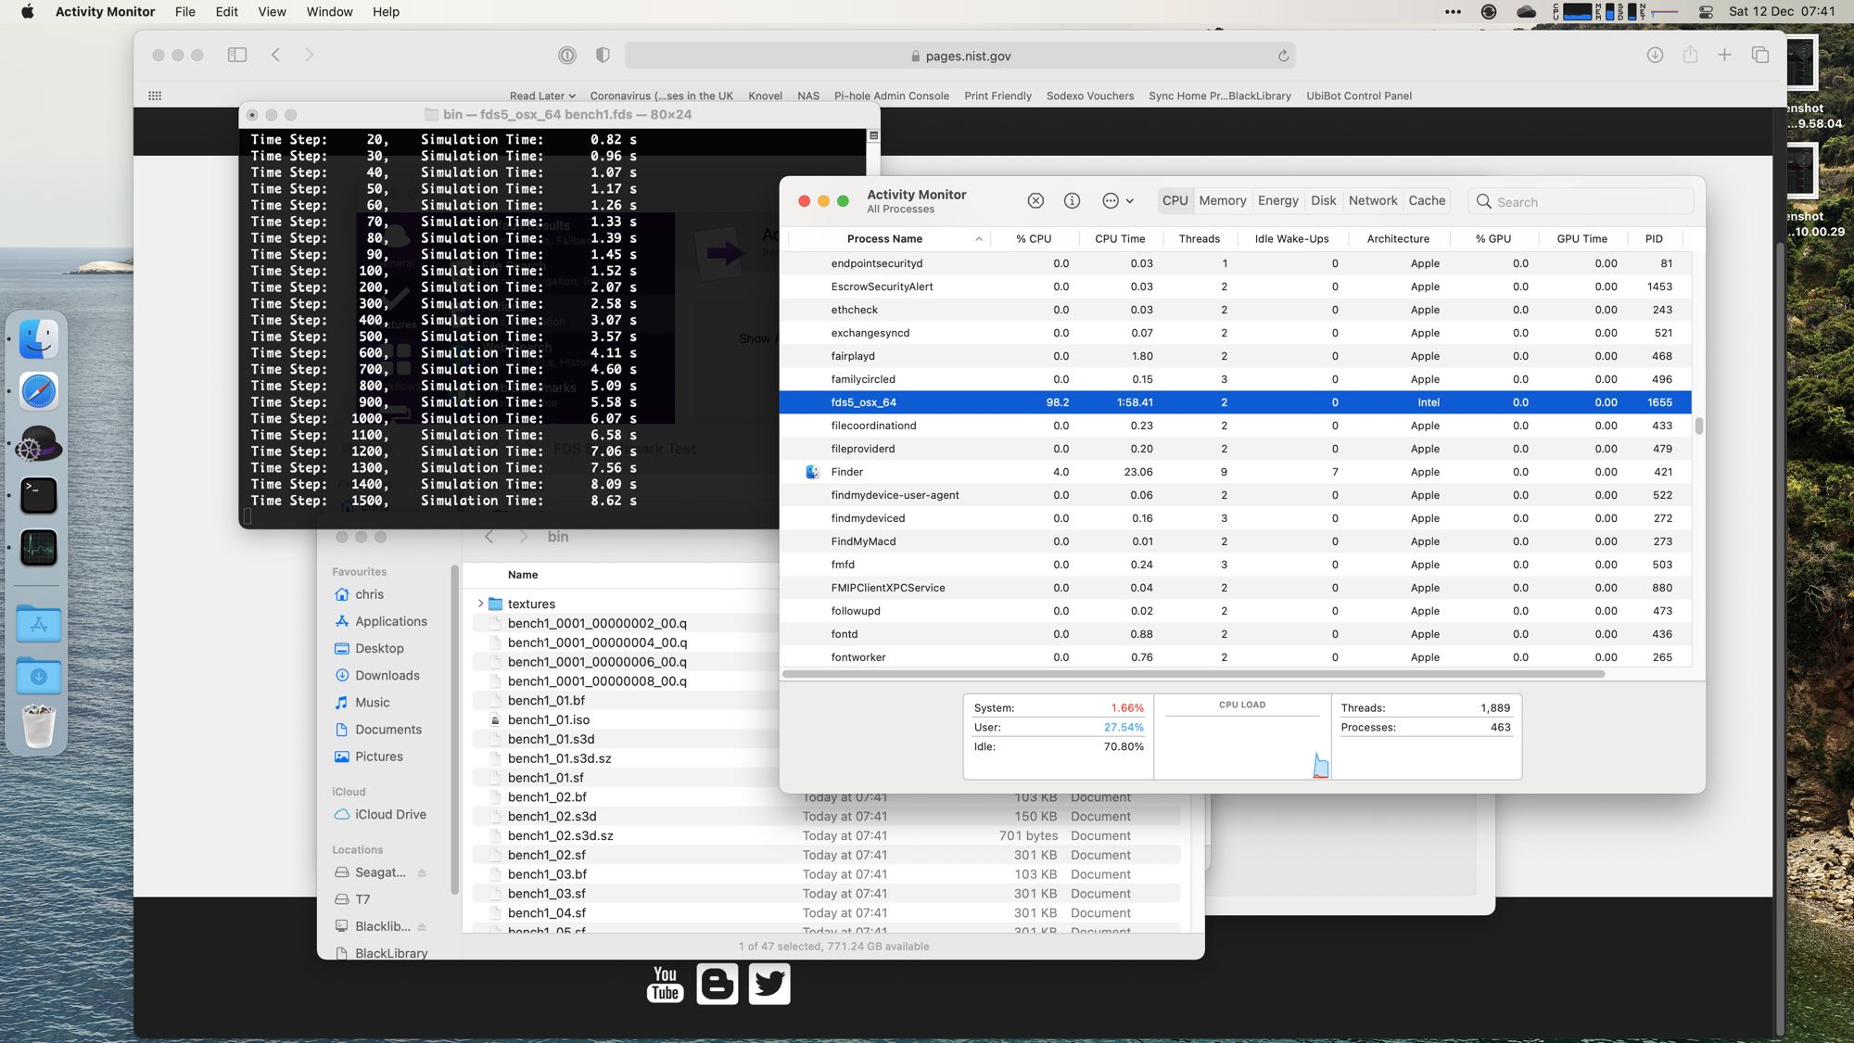Open iCloud Drive in Finder sidebar
This screenshot has height=1043, width=1854.
[x=390, y=814]
